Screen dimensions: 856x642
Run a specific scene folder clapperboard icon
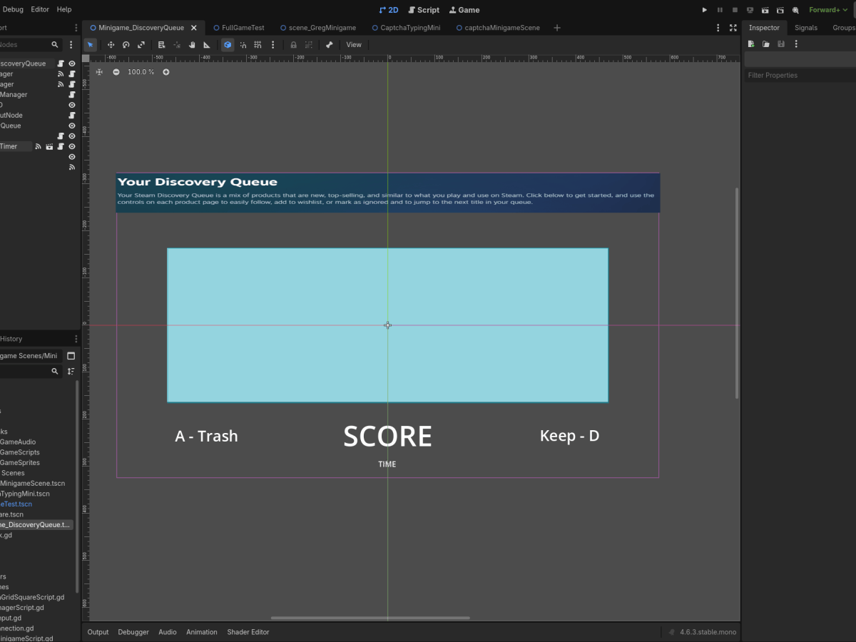tap(780, 10)
